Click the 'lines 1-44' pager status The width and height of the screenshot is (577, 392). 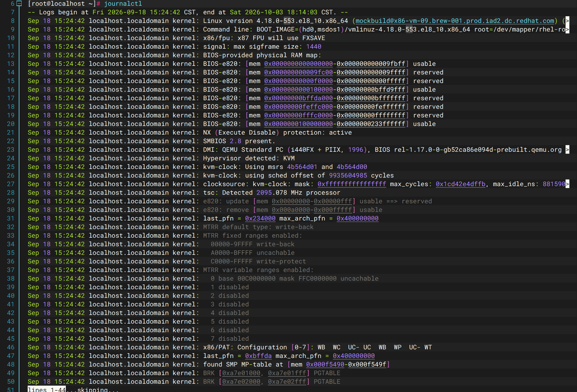(x=47, y=389)
